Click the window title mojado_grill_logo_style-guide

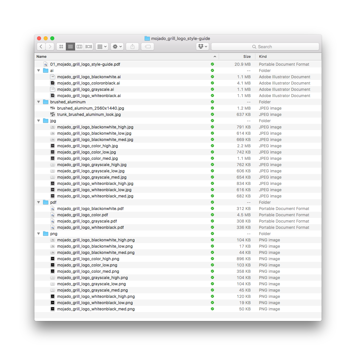[x=181, y=39]
